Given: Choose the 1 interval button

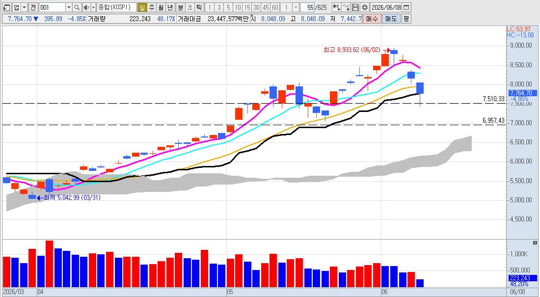Looking at the screenshot, I should pos(210,7).
